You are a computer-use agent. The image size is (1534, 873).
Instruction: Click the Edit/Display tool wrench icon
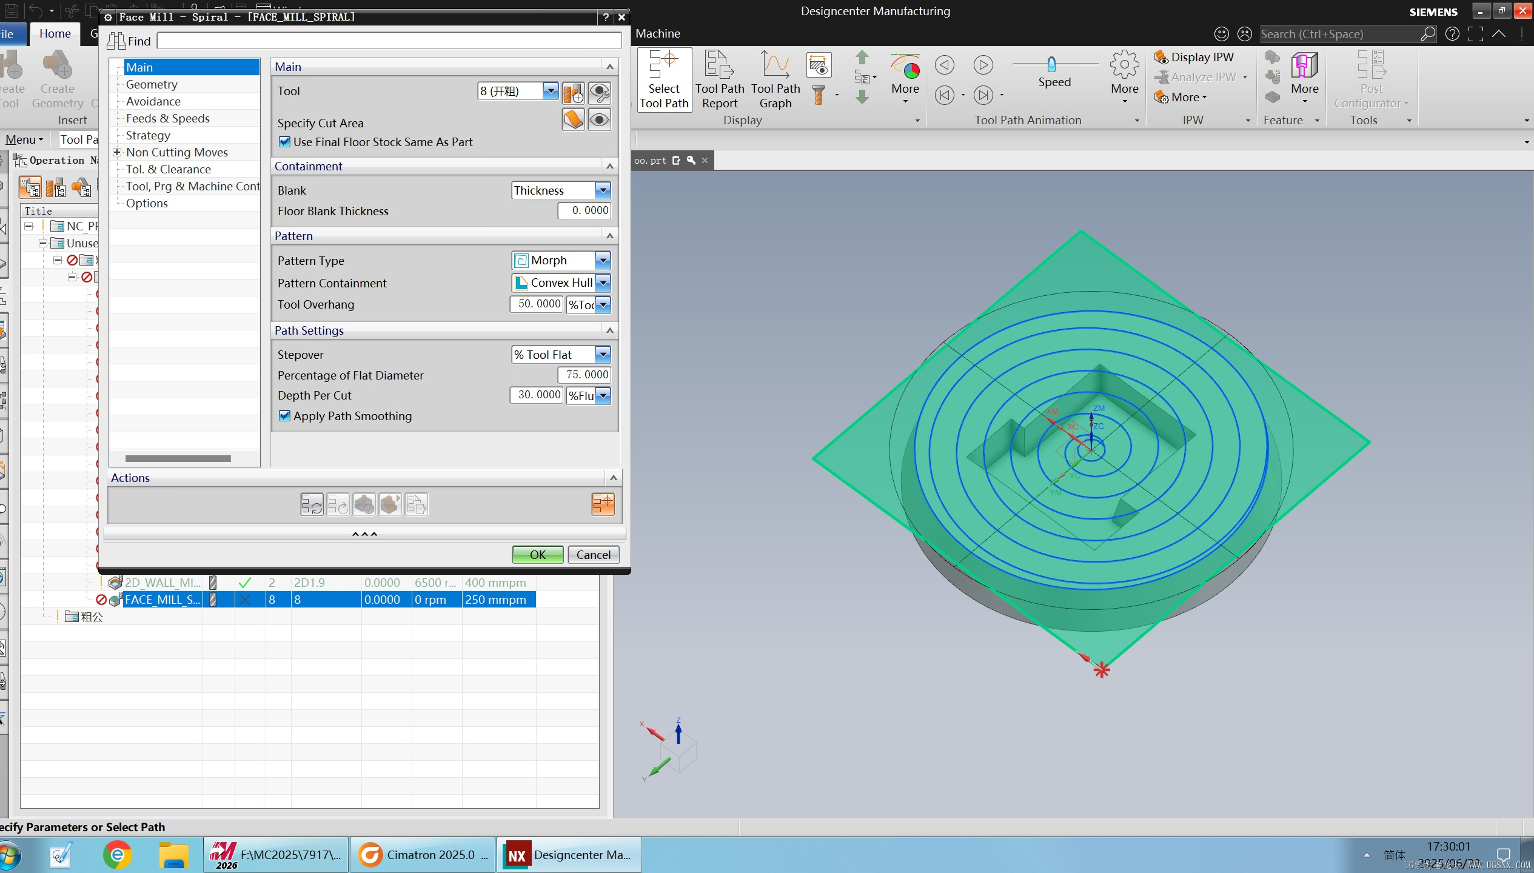pos(599,93)
